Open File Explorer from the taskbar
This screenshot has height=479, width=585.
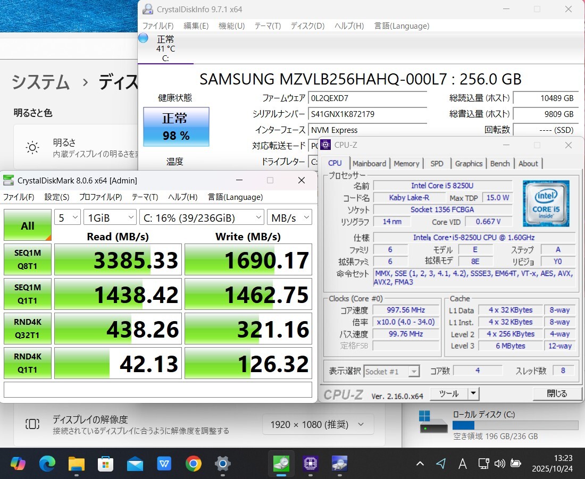pyautogui.click(x=77, y=464)
